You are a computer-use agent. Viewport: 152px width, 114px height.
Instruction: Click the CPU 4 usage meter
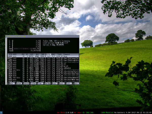coord(25,47)
